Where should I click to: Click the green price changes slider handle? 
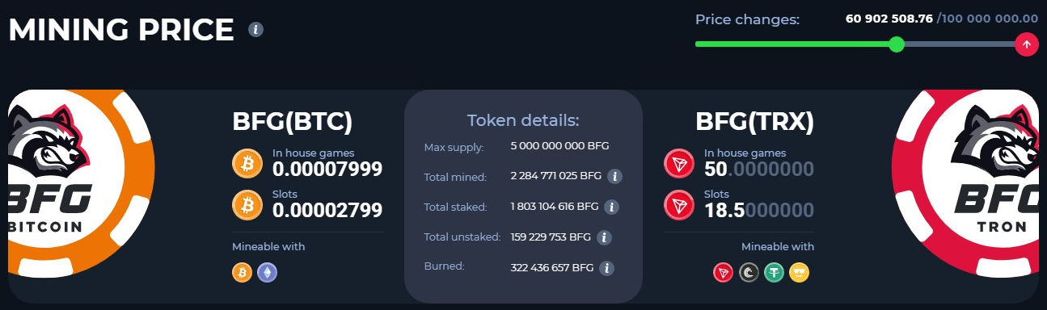click(x=897, y=44)
